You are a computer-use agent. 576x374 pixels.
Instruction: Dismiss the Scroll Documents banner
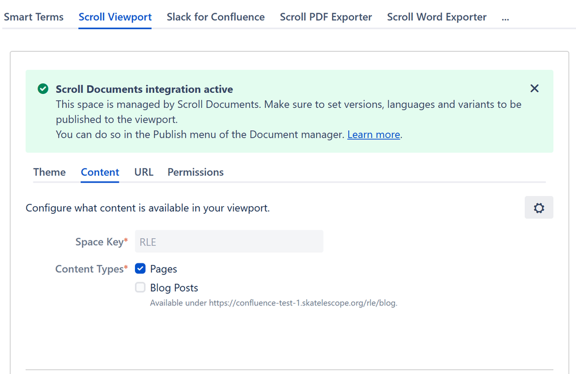point(534,88)
